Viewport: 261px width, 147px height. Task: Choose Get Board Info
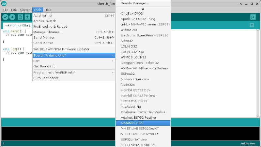[x=74, y=66]
